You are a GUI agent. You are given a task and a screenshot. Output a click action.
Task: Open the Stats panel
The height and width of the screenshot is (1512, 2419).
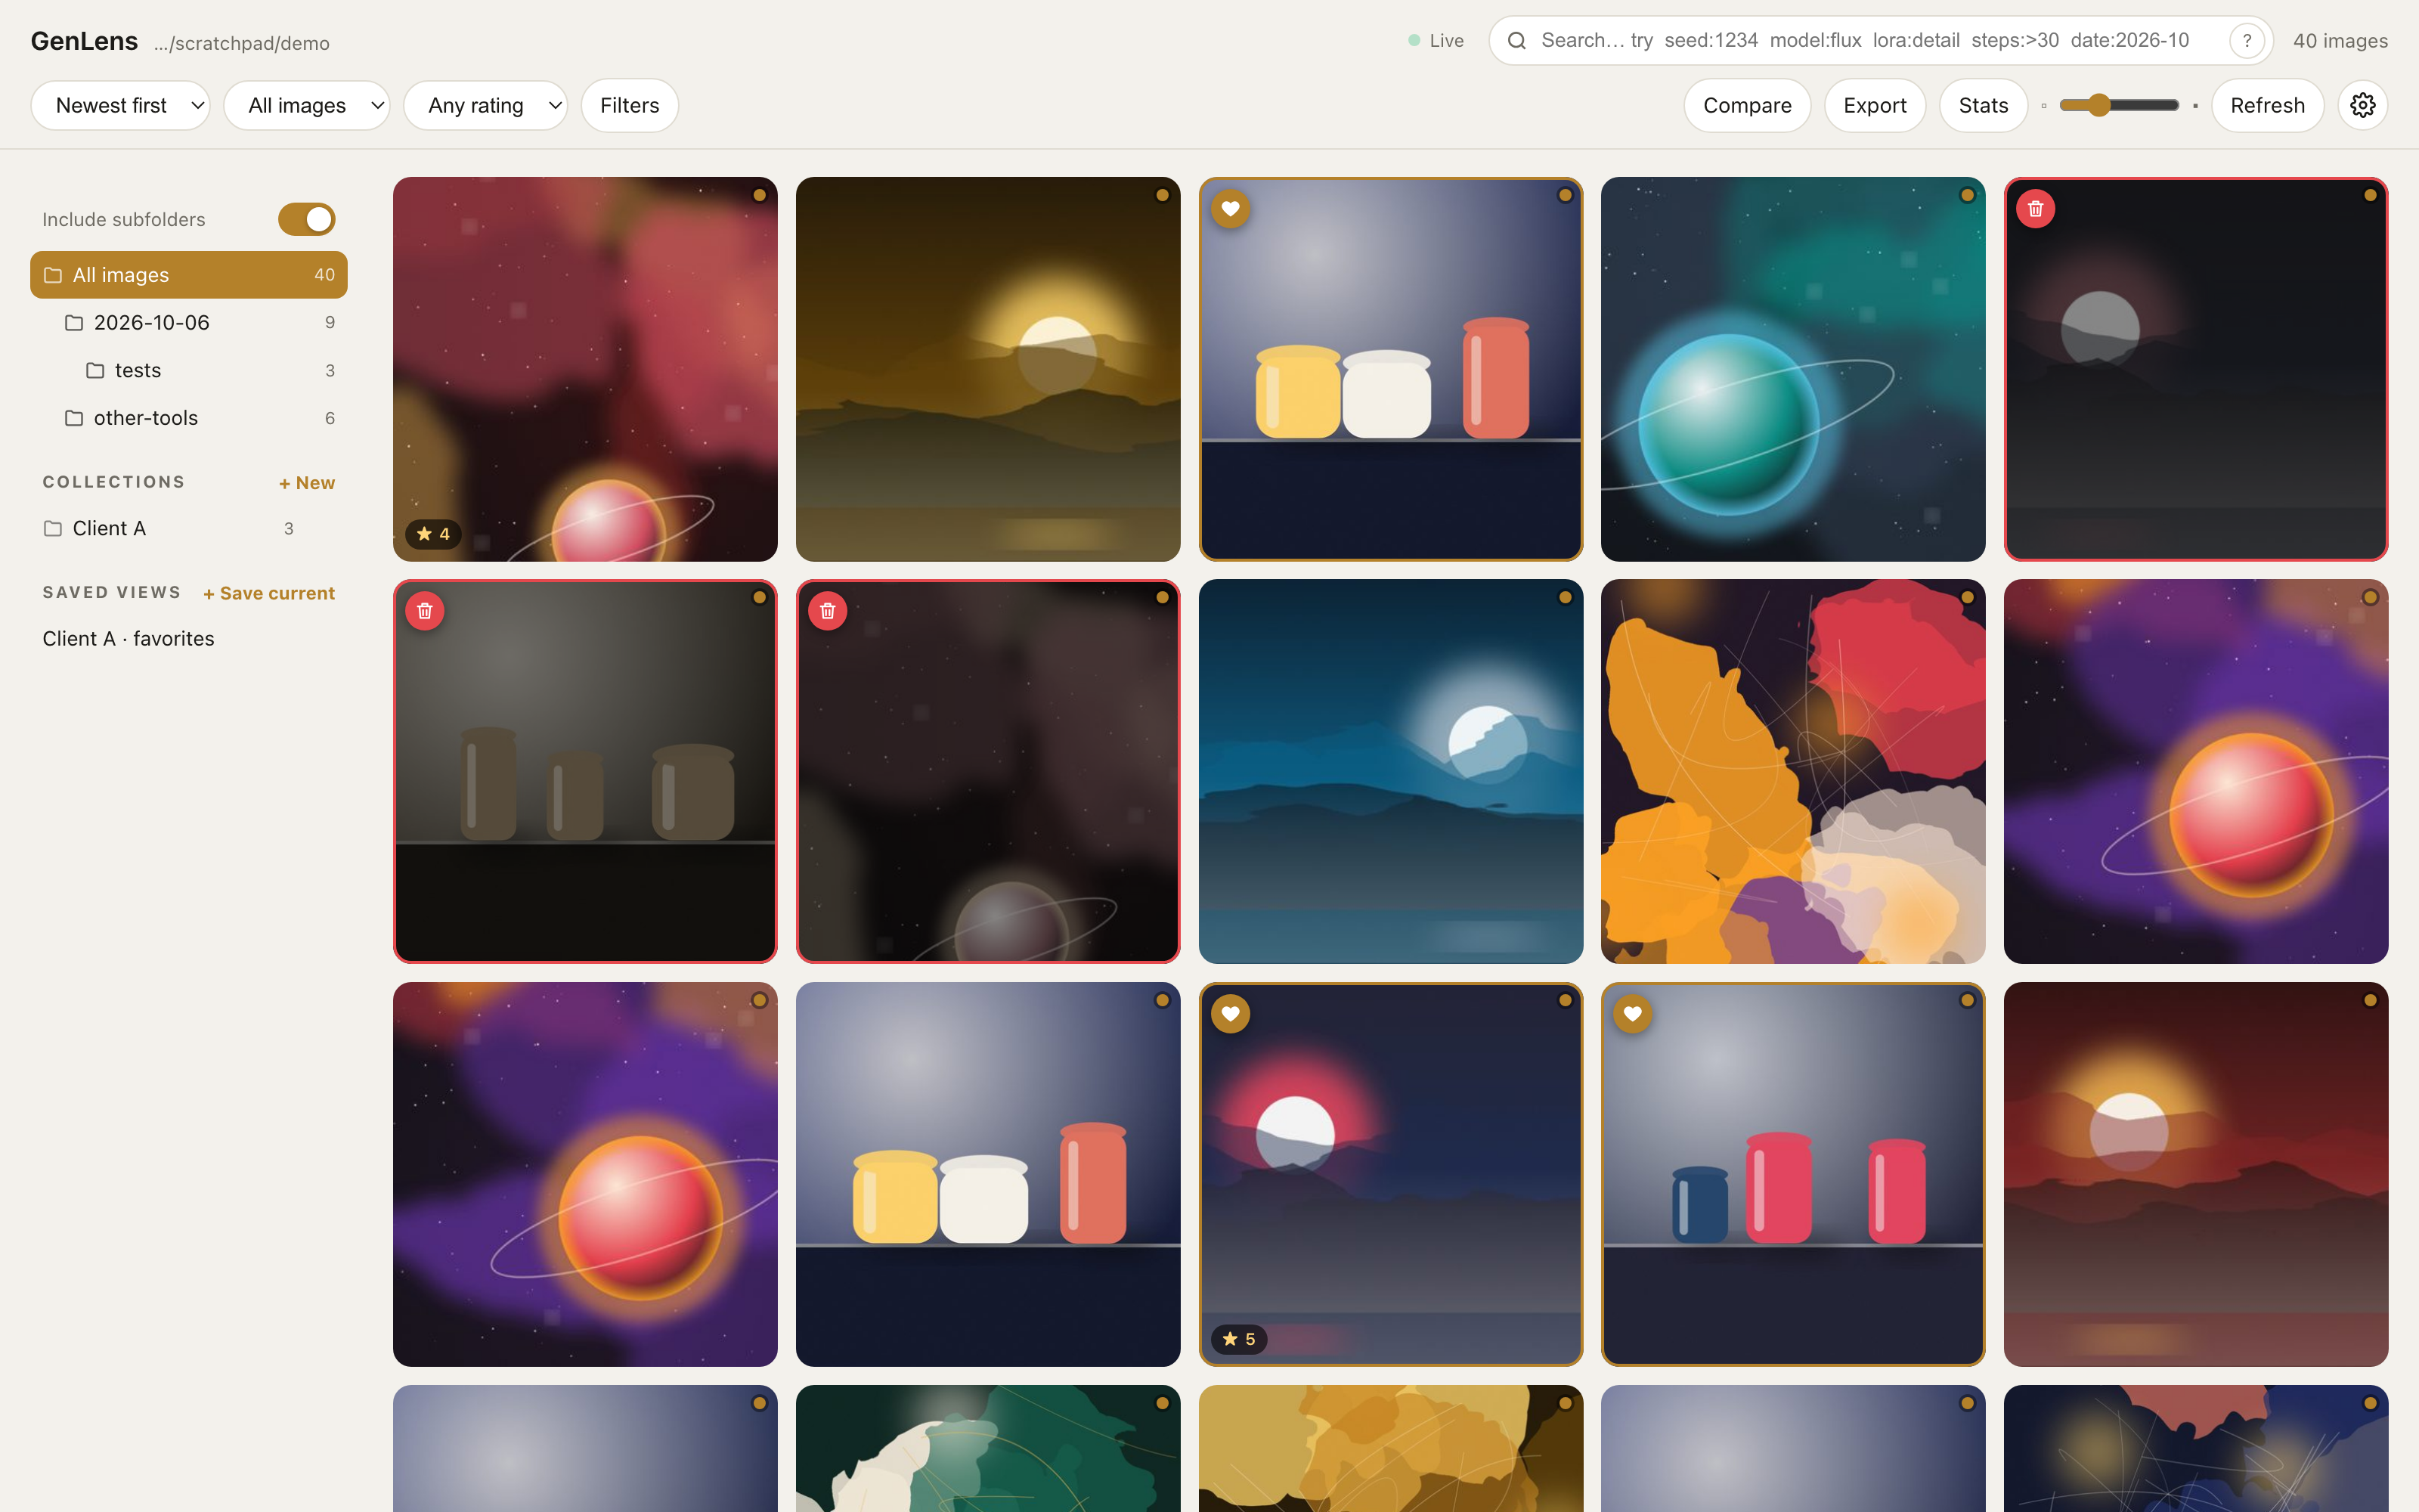pyautogui.click(x=1983, y=105)
